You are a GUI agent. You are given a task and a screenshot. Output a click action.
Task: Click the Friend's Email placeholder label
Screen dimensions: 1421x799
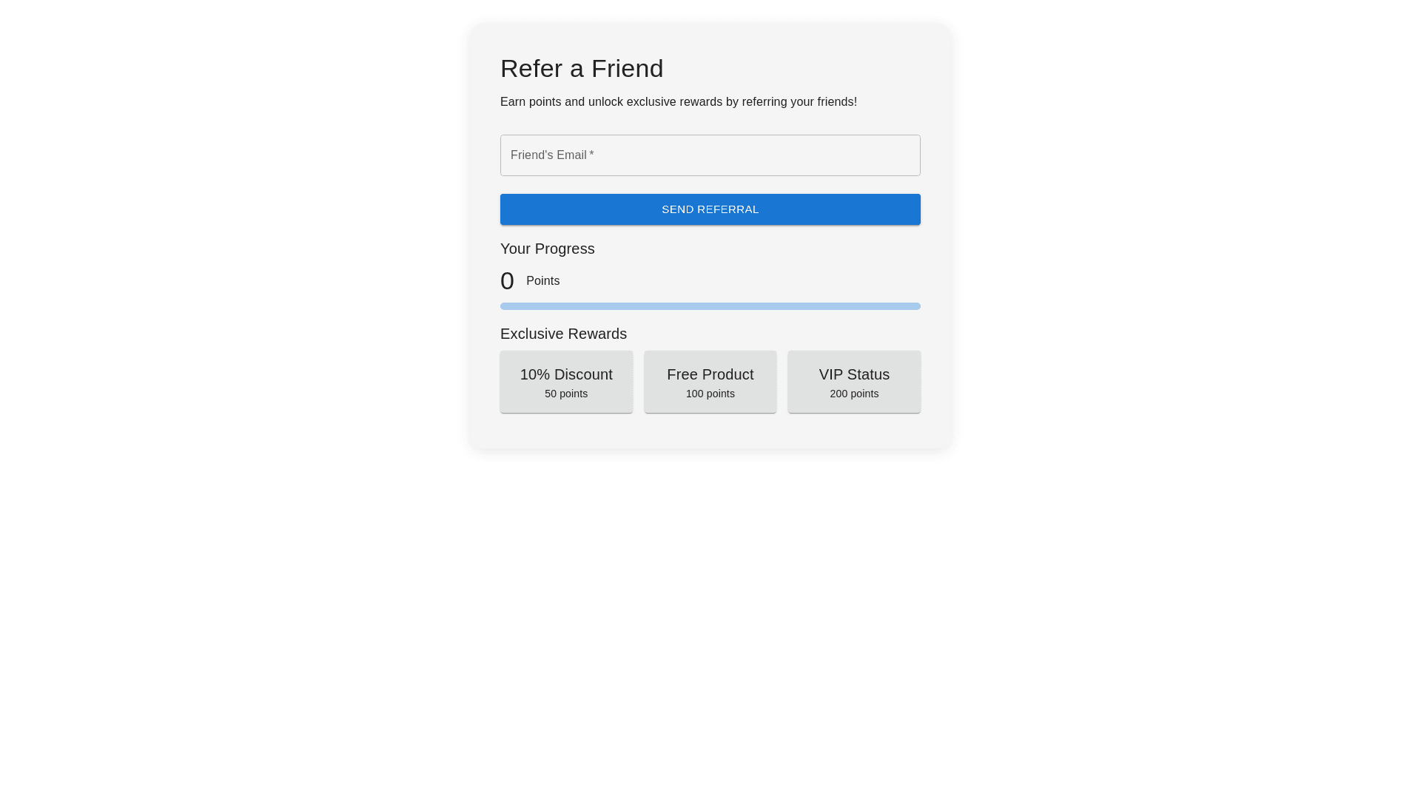[x=548, y=155]
